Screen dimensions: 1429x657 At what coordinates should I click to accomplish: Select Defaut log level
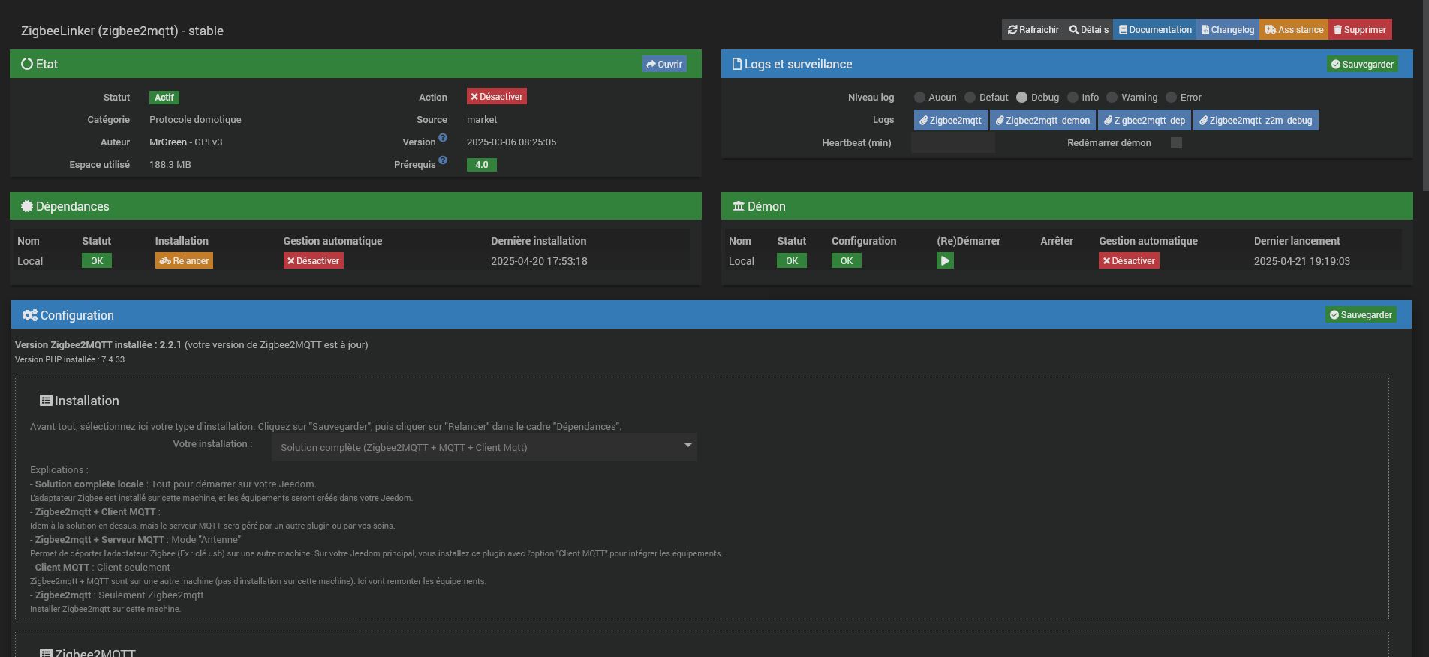point(970,97)
